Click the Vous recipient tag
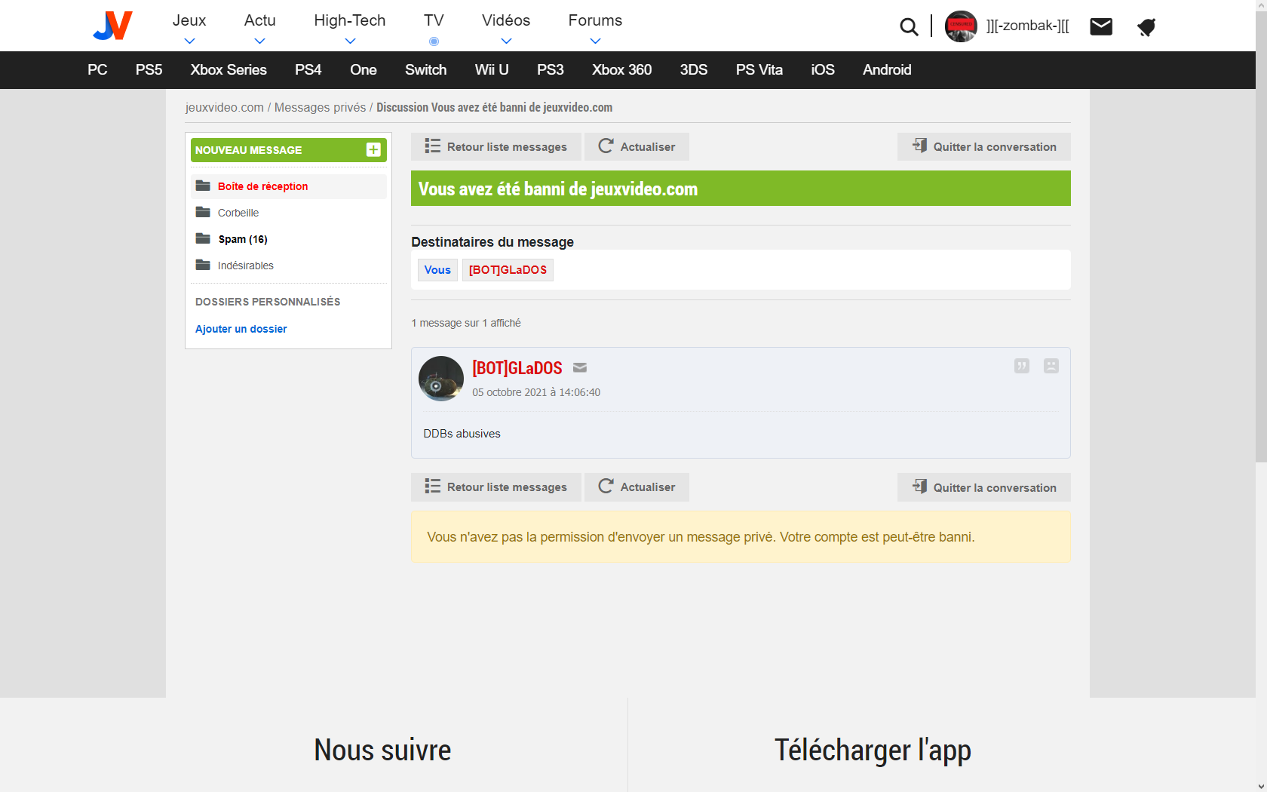 [437, 270]
